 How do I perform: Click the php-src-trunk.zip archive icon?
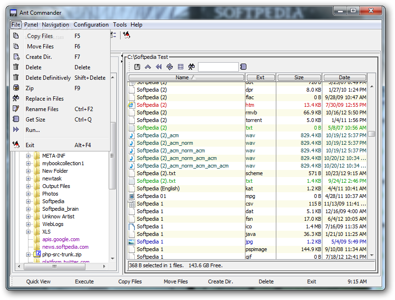[38, 254]
